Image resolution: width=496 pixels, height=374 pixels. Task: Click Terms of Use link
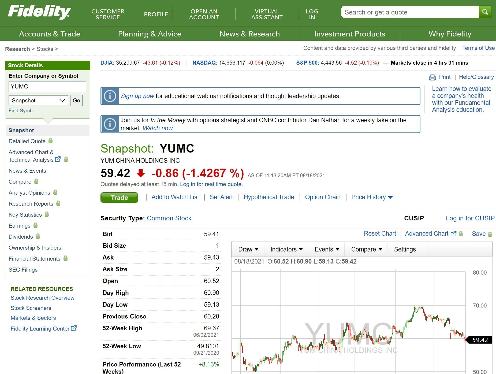click(478, 48)
